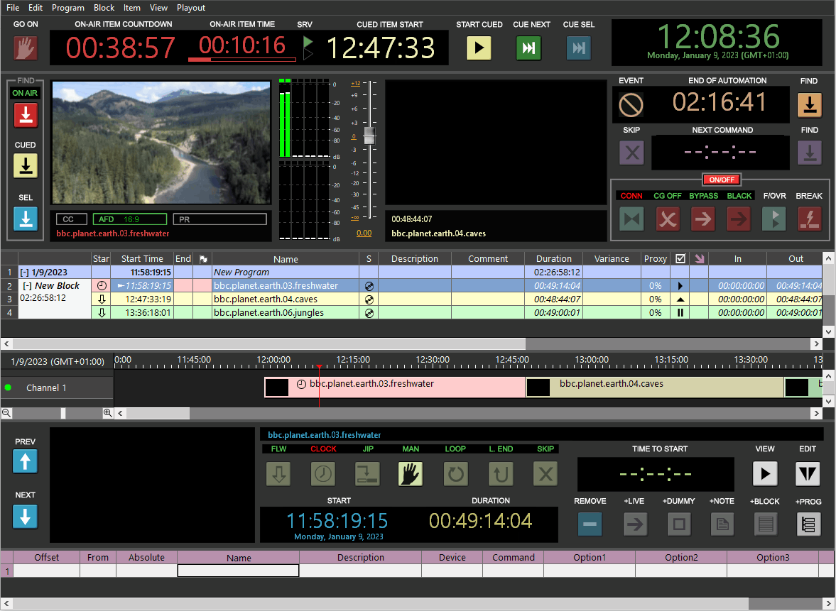Image resolution: width=836 pixels, height=611 pixels.
Task: Click the Go On hand button
Action: [x=26, y=48]
